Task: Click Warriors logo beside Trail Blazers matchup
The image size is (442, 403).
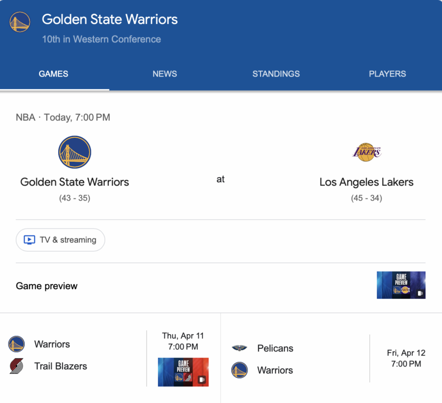Action: coord(16,344)
